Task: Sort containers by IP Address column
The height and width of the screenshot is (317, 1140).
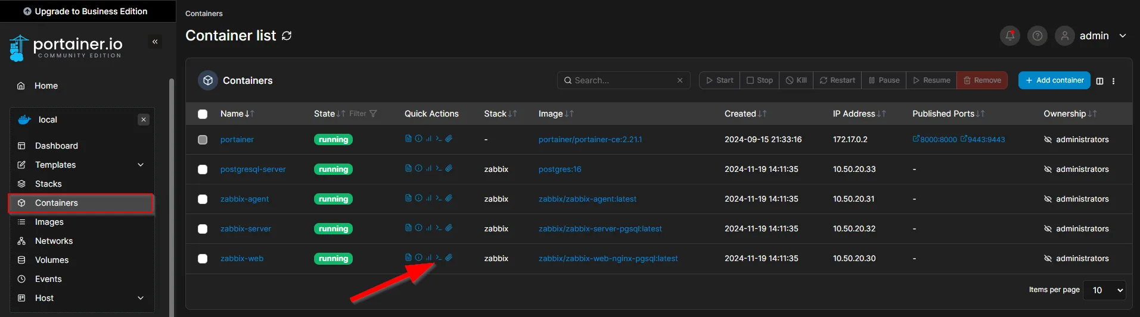Action: 859,114
